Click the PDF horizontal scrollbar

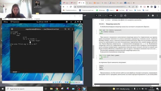[126, 86]
